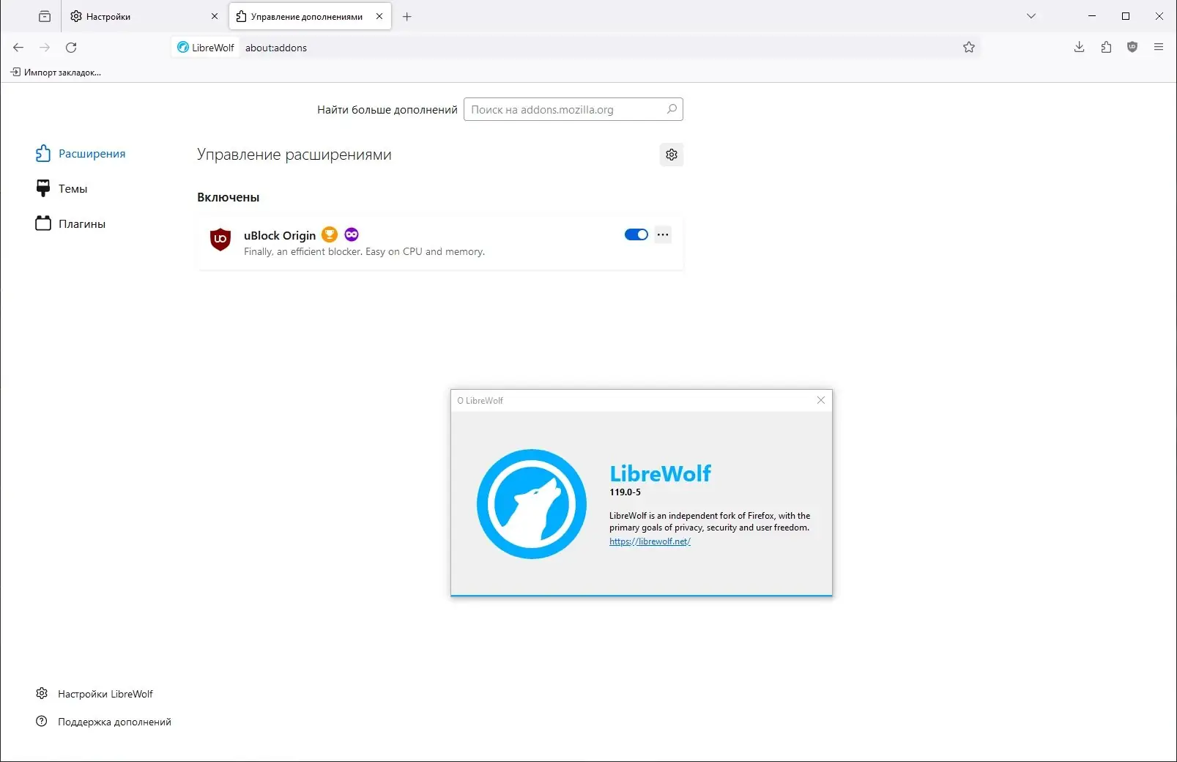
Task: Go forward to the next page
Action: (x=45, y=48)
